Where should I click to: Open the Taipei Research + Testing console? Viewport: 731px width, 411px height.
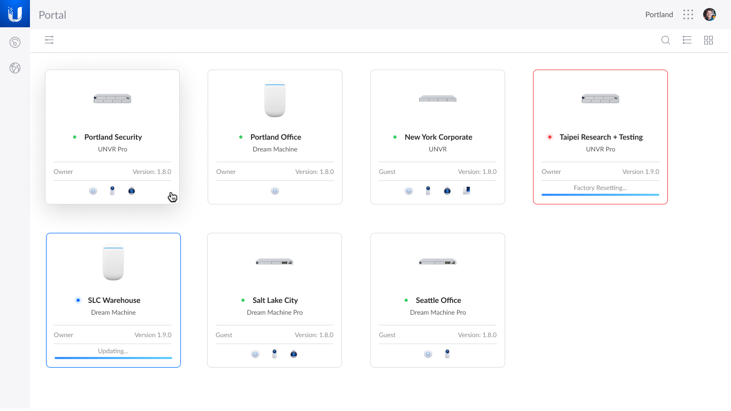point(600,137)
